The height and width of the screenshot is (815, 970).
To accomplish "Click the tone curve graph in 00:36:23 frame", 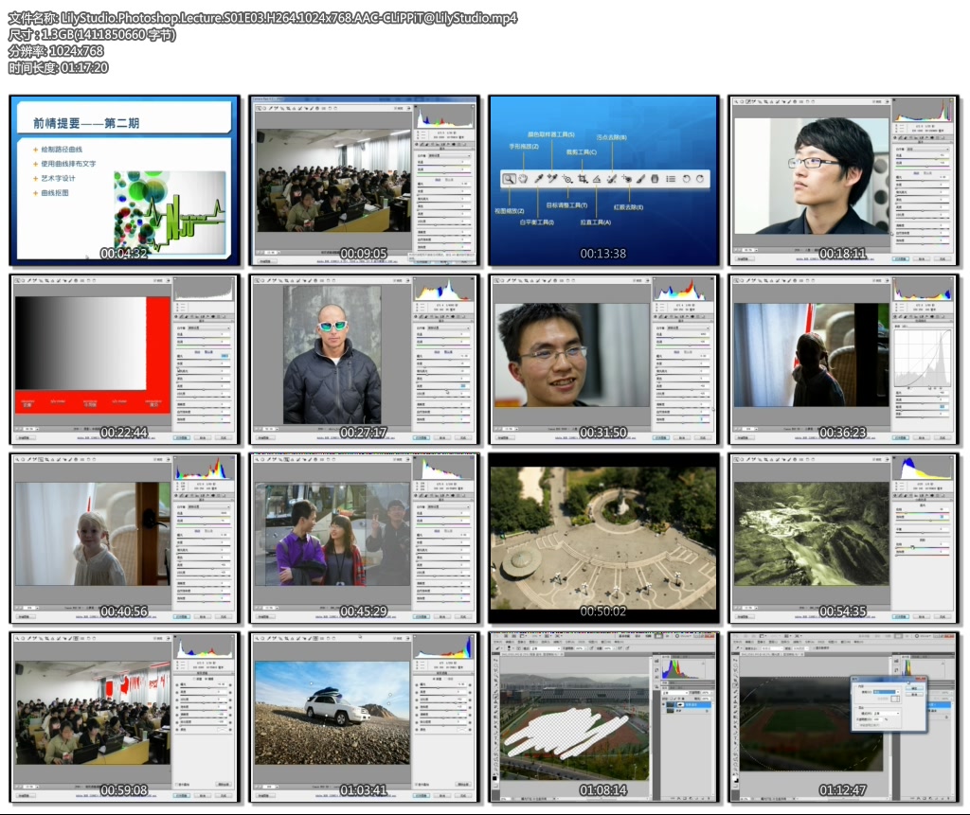I will coord(922,363).
